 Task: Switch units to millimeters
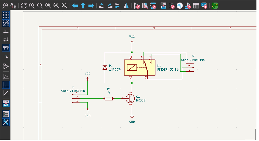6,47
